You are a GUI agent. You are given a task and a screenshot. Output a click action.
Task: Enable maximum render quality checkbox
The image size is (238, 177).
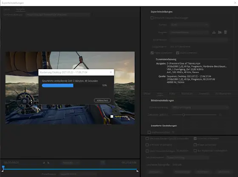[x=147, y=138]
